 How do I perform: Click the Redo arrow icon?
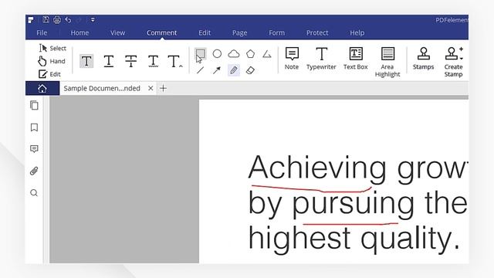(x=79, y=20)
